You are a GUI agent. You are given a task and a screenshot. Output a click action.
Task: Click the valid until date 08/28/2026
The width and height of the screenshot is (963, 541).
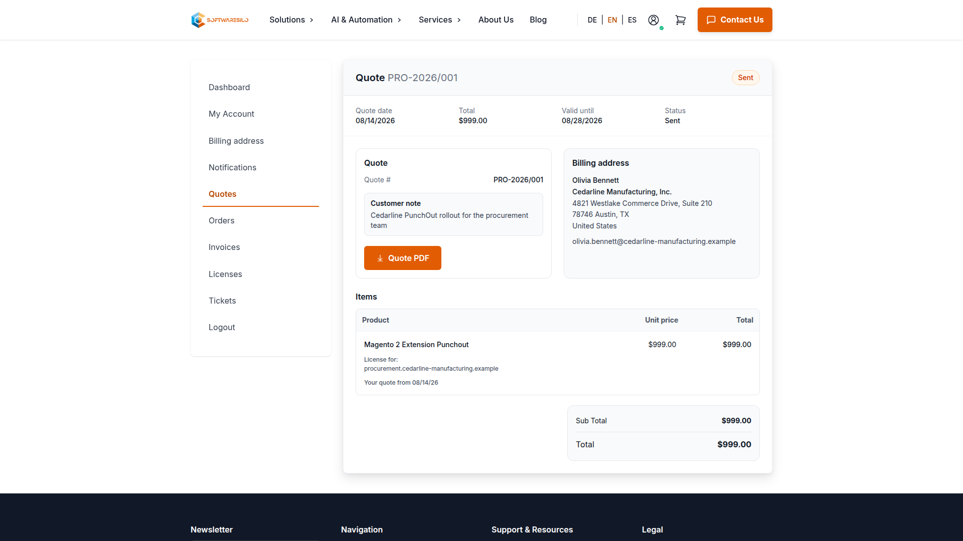(582, 121)
